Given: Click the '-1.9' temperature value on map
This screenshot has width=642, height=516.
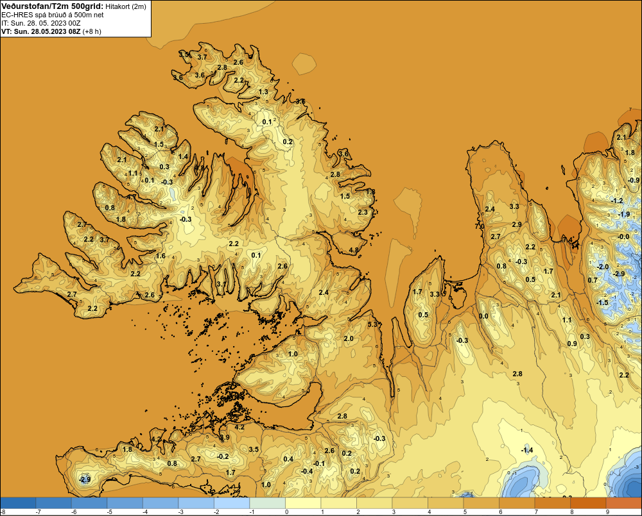Looking at the screenshot, I should pos(624,214).
